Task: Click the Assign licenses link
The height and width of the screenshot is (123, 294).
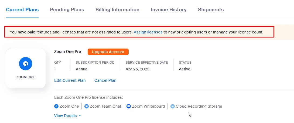Action: pyautogui.click(x=148, y=32)
